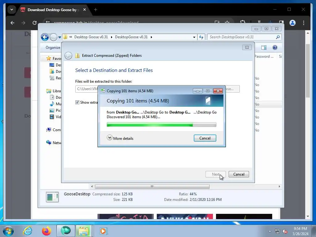Open Music library in navigation pane

click(x=56, y=104)
